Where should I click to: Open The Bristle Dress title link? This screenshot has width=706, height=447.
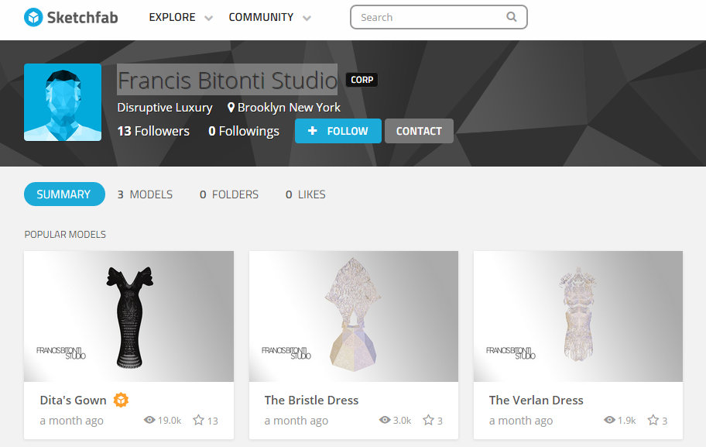311,401
